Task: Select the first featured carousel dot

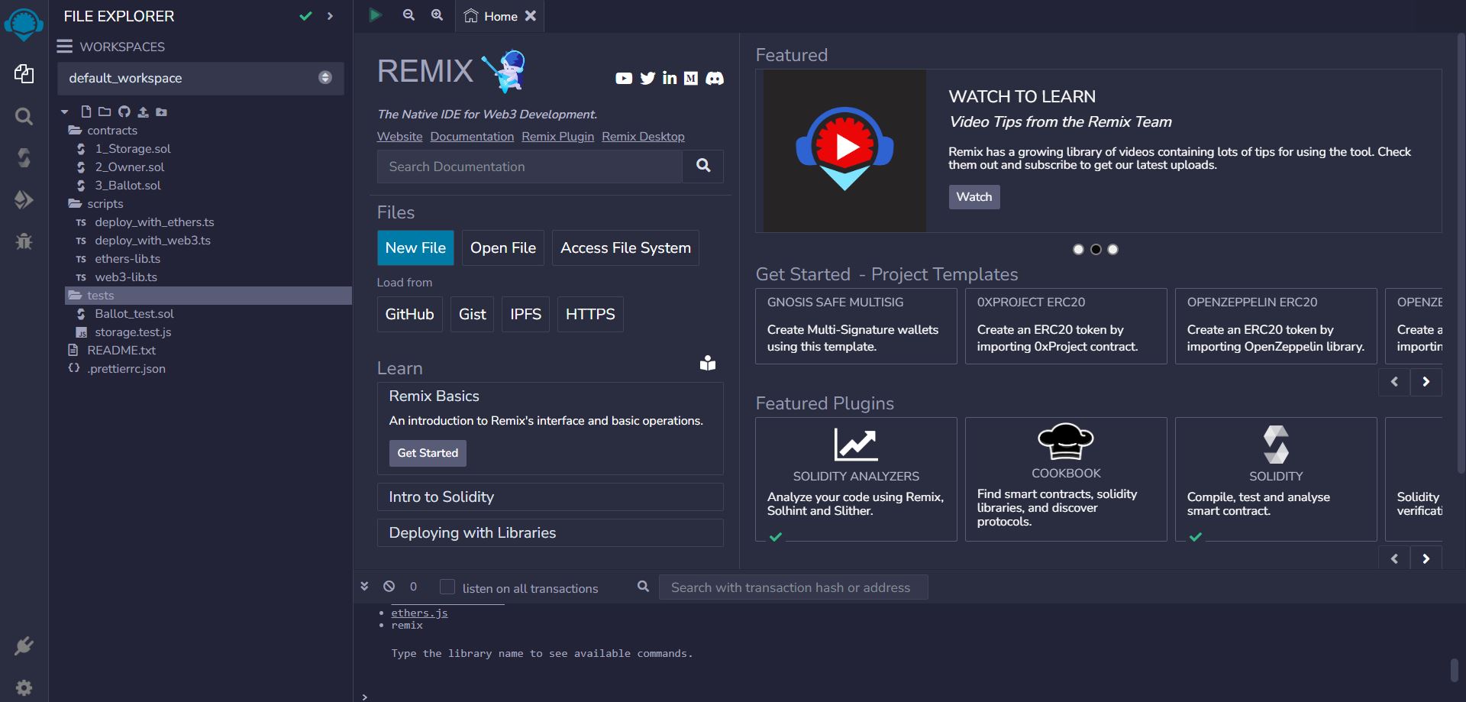Action: coord(1078,250)
